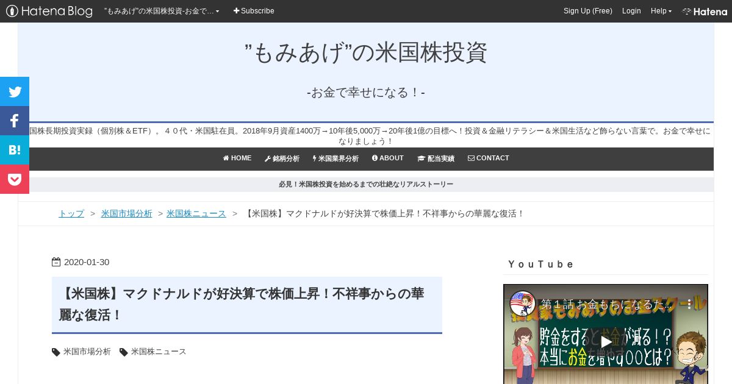Click the Hatena logo at top right
This screenshot has height=384, width=732.
coord(705,11)
